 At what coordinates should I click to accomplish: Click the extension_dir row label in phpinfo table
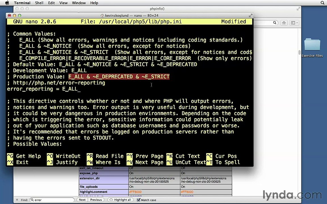(90, 178)
